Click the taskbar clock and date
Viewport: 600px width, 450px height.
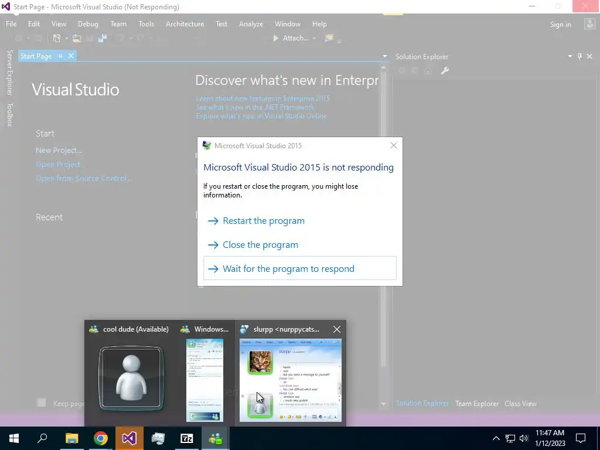[550, 438]
